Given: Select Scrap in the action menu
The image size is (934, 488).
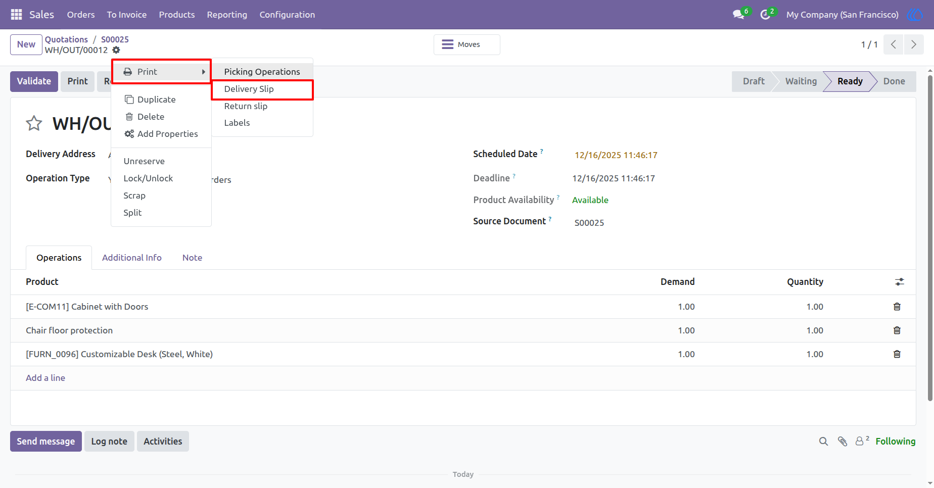Looking at the screenshot, I should coord(161,196).
